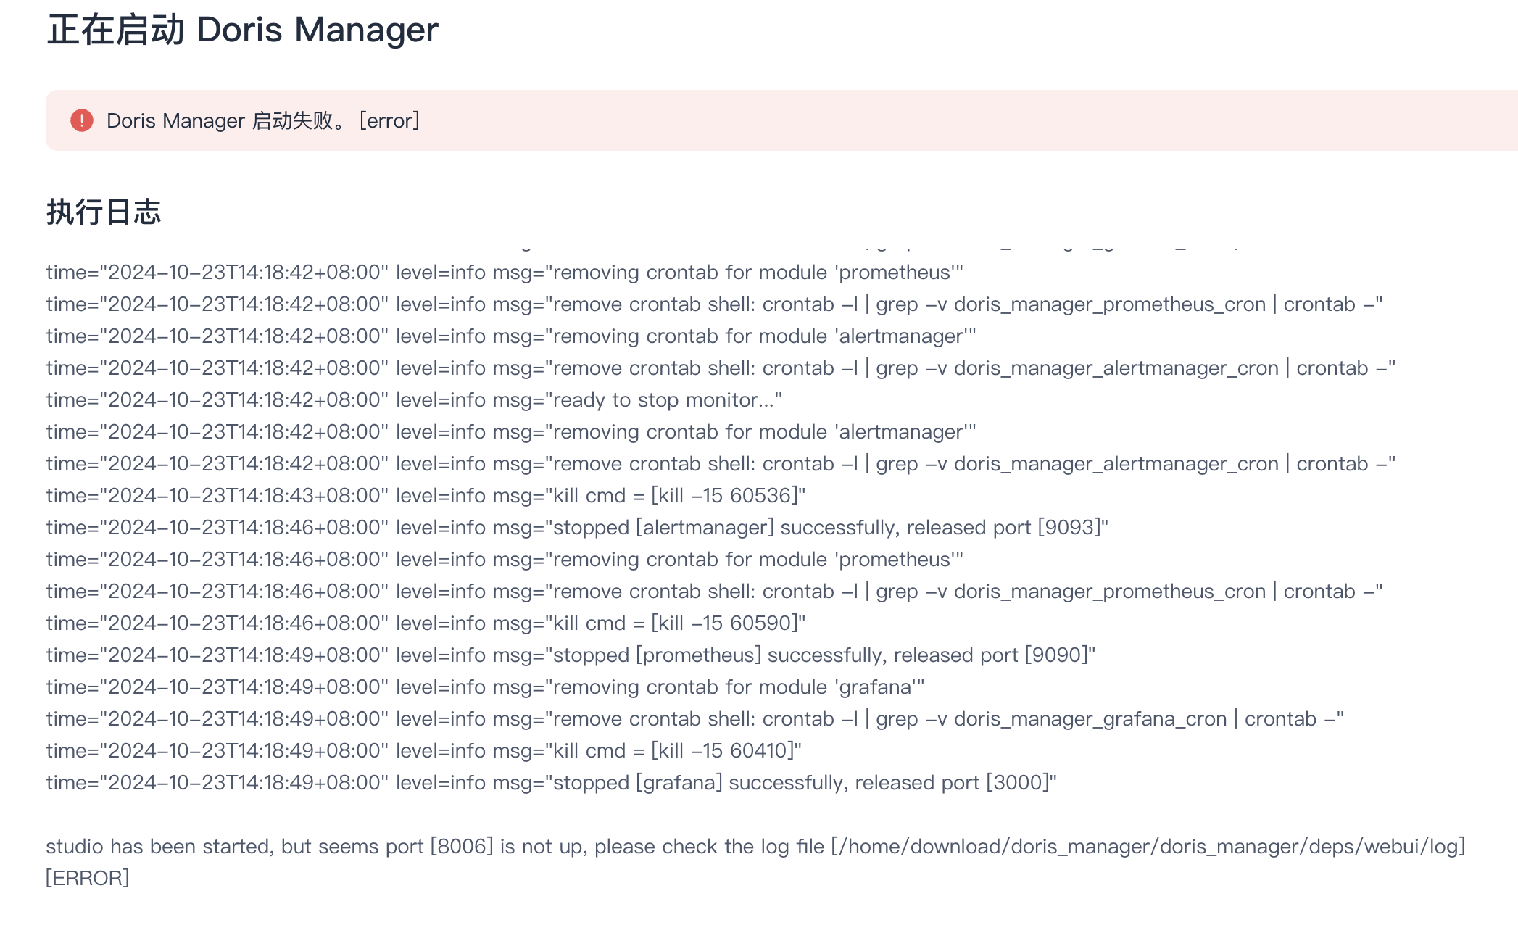Click the studio port [8006] not up error message

click(x=755, y=847)
